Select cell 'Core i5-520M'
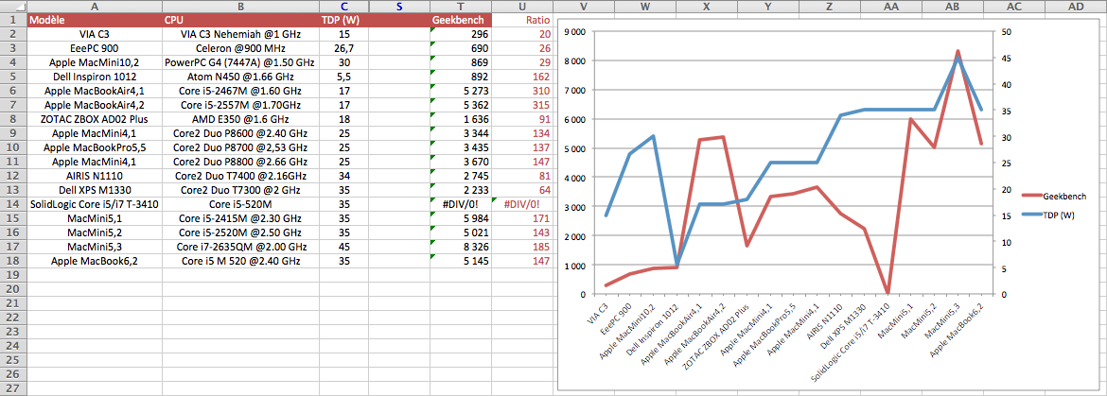Image resolution: width=1107 pixels, height=396 pixels. [x=240, y=203]
